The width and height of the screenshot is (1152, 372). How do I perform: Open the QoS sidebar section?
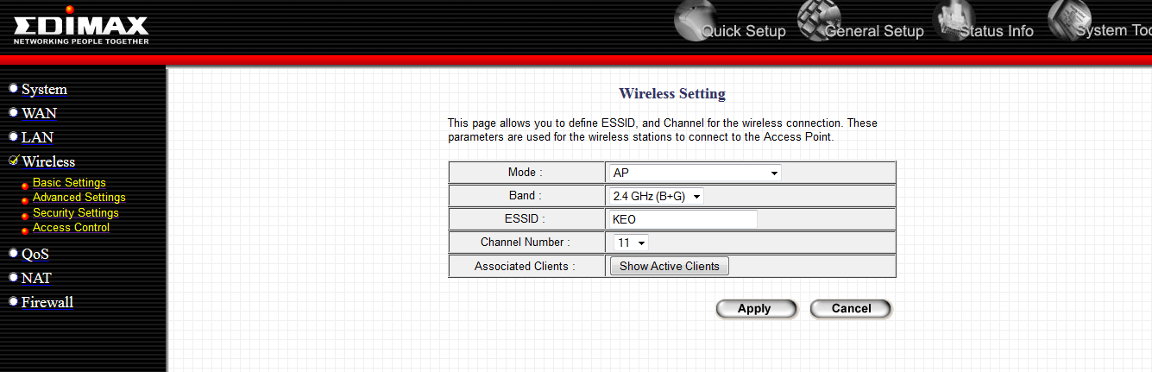click(x=35, y=254)
